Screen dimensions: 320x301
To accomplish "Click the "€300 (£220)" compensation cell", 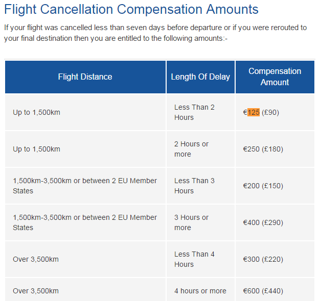I will click(263, 259).
